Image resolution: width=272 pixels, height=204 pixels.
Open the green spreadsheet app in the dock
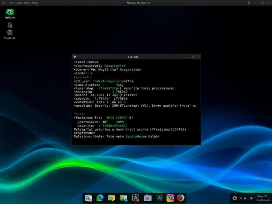124,198
